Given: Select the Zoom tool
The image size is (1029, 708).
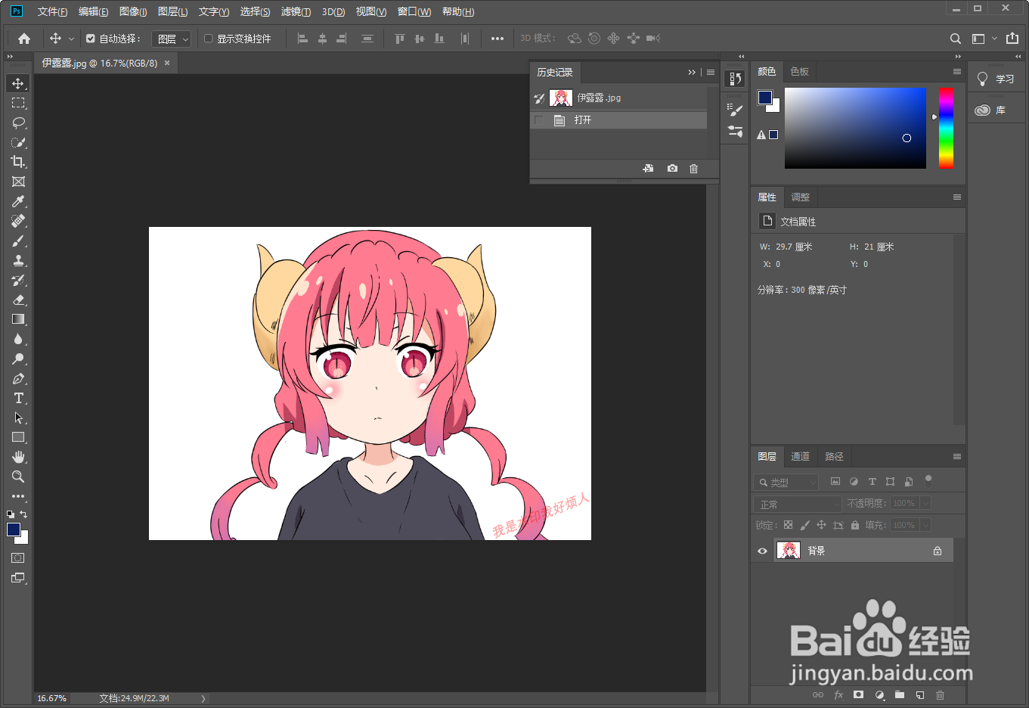Looking at the screenshot, I should tap(18, 477).
